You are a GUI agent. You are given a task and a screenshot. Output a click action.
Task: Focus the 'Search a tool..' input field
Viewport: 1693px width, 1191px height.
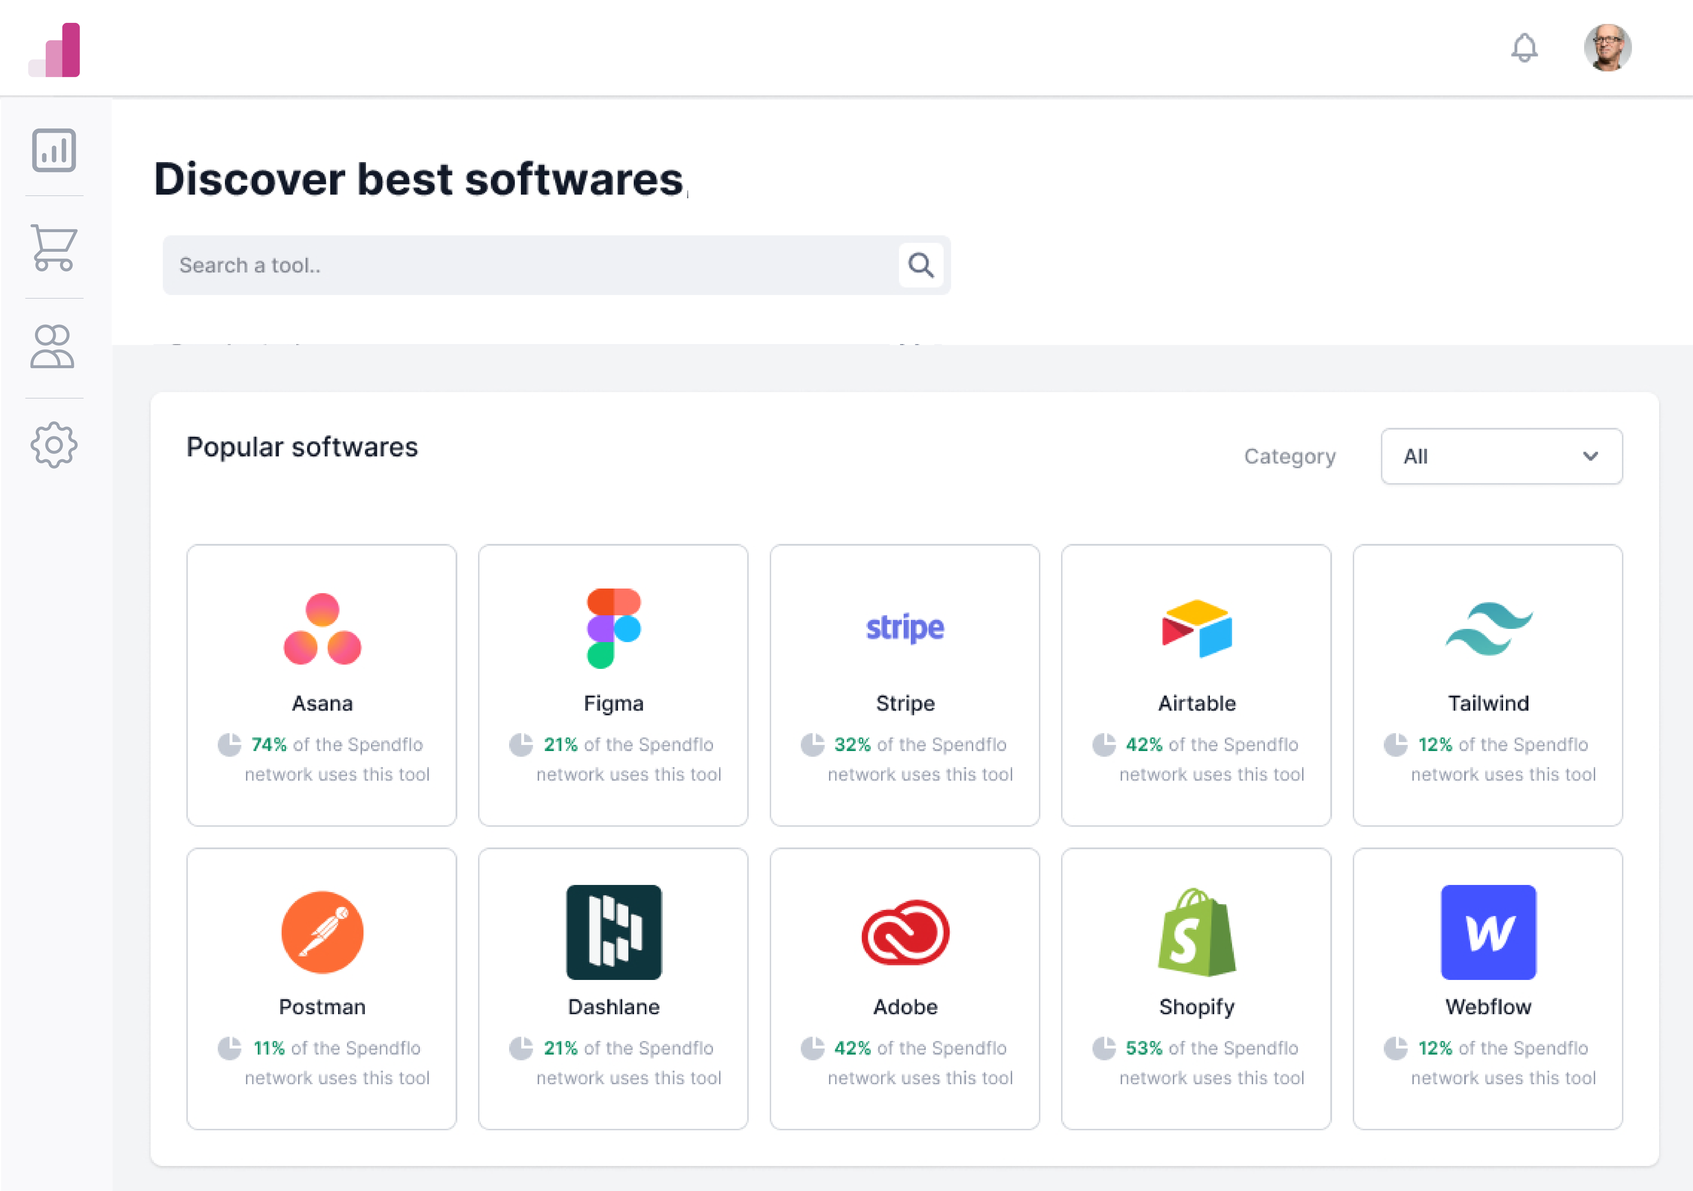(556, 265)
